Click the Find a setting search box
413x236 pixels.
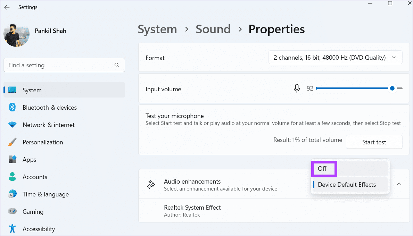pos(64,65)
